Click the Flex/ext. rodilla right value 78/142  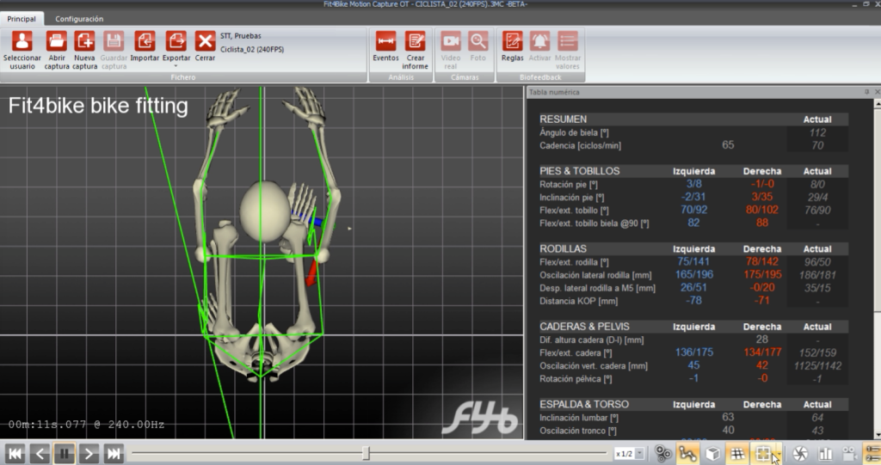coord(762,261)
